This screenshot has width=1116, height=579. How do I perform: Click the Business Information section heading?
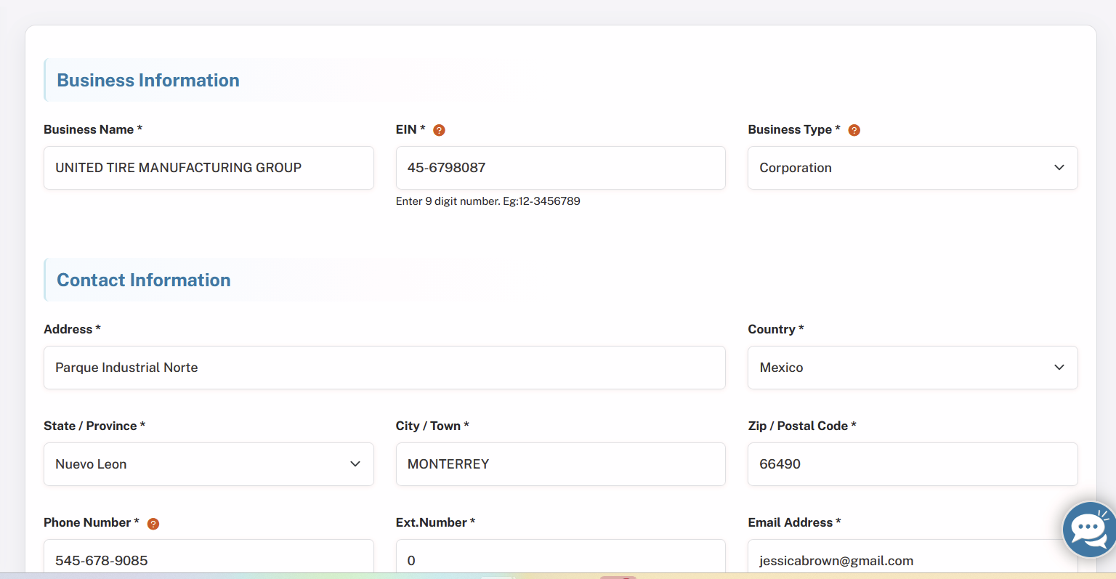click(x=148, y=81)
